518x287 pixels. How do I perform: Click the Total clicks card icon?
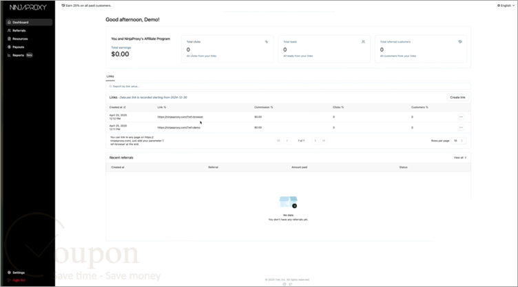point(267,42)
